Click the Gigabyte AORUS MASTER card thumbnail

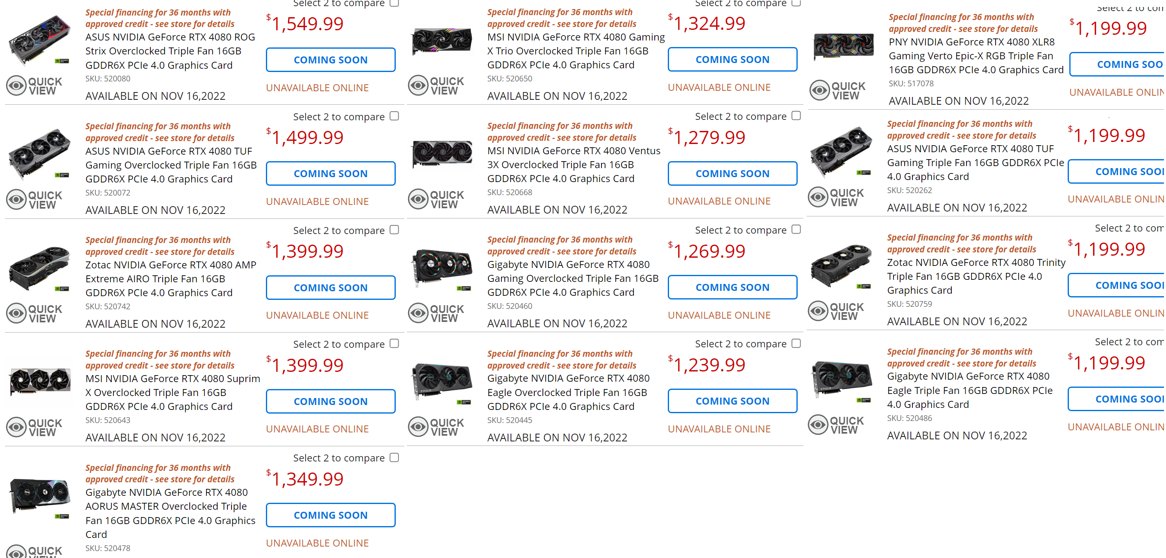pyautogui.click(x=40, y=497)
